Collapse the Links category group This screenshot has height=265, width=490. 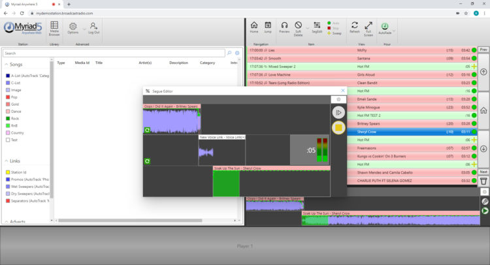coord(7,161)
